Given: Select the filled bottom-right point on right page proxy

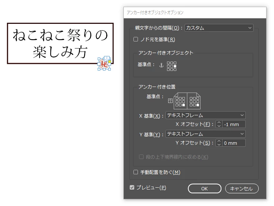Looking at the screenshot, I should (x=198, y=105).
